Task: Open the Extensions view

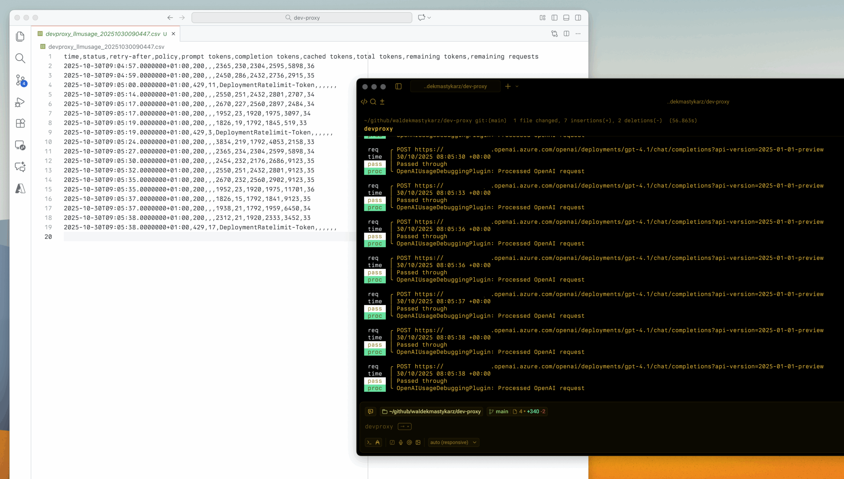Action: point(20,123)
